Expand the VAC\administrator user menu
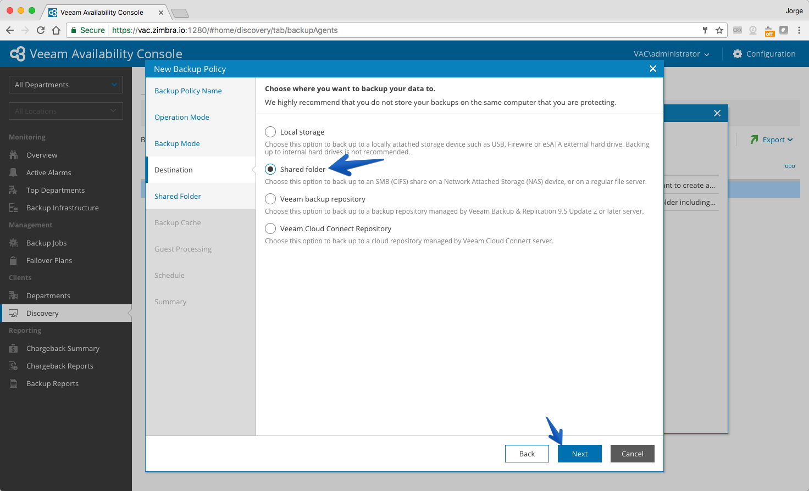The height and width of the screenshot is (491, 809). (x=671, y=54)
